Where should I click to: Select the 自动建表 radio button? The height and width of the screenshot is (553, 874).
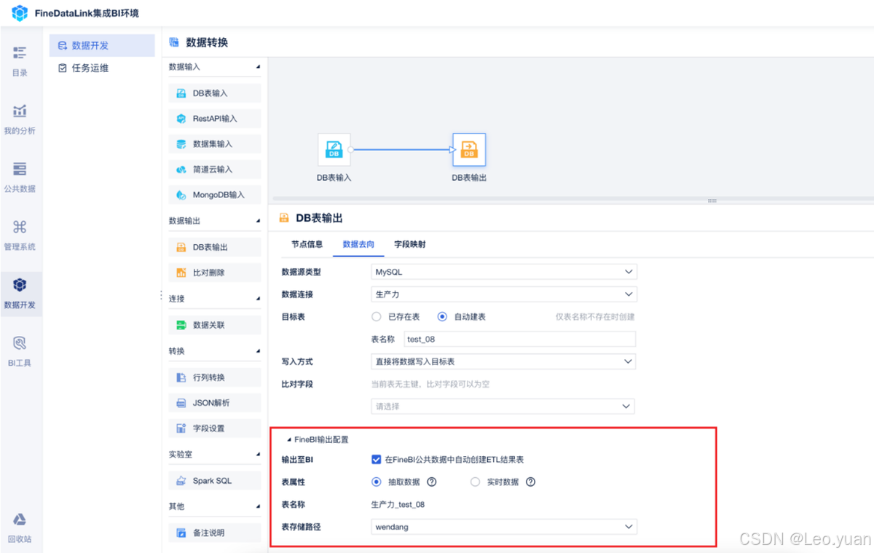[442, 317]
